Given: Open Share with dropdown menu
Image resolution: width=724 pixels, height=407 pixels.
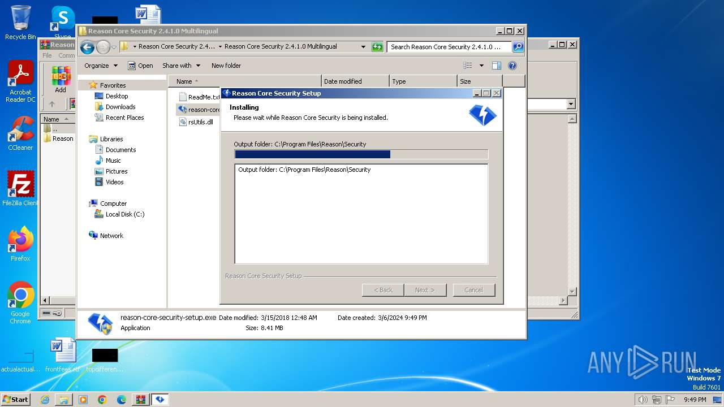Looking at the screenshot, I should coord(181,66).
